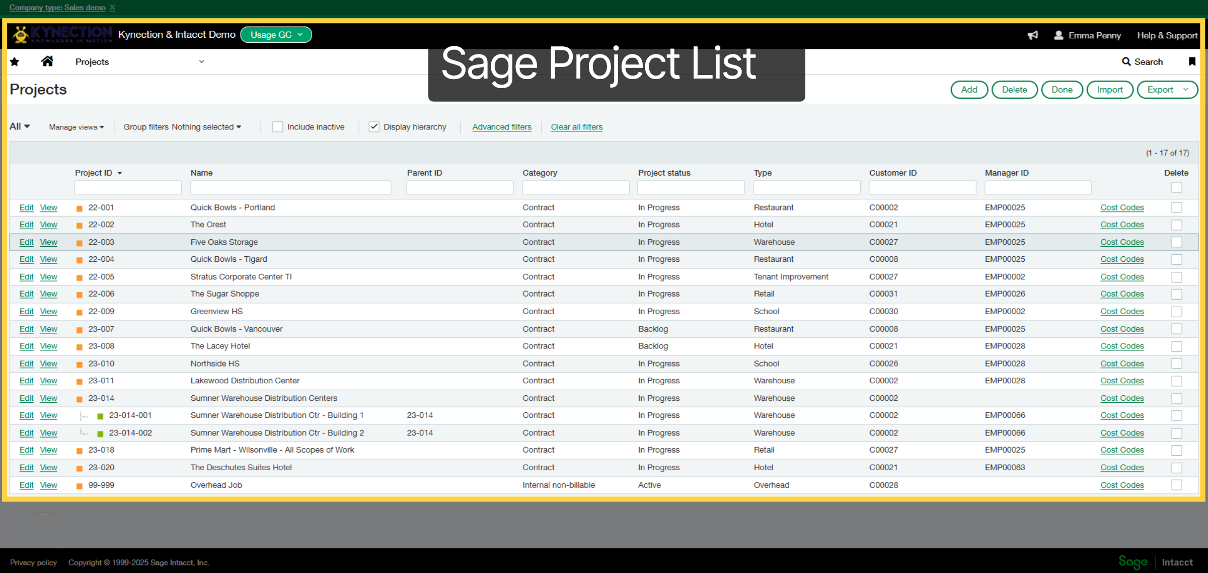Tick the delete checkbox for Greenview HS
1208x573 pixels.
pyautogui.click(x=1176, y=312)
